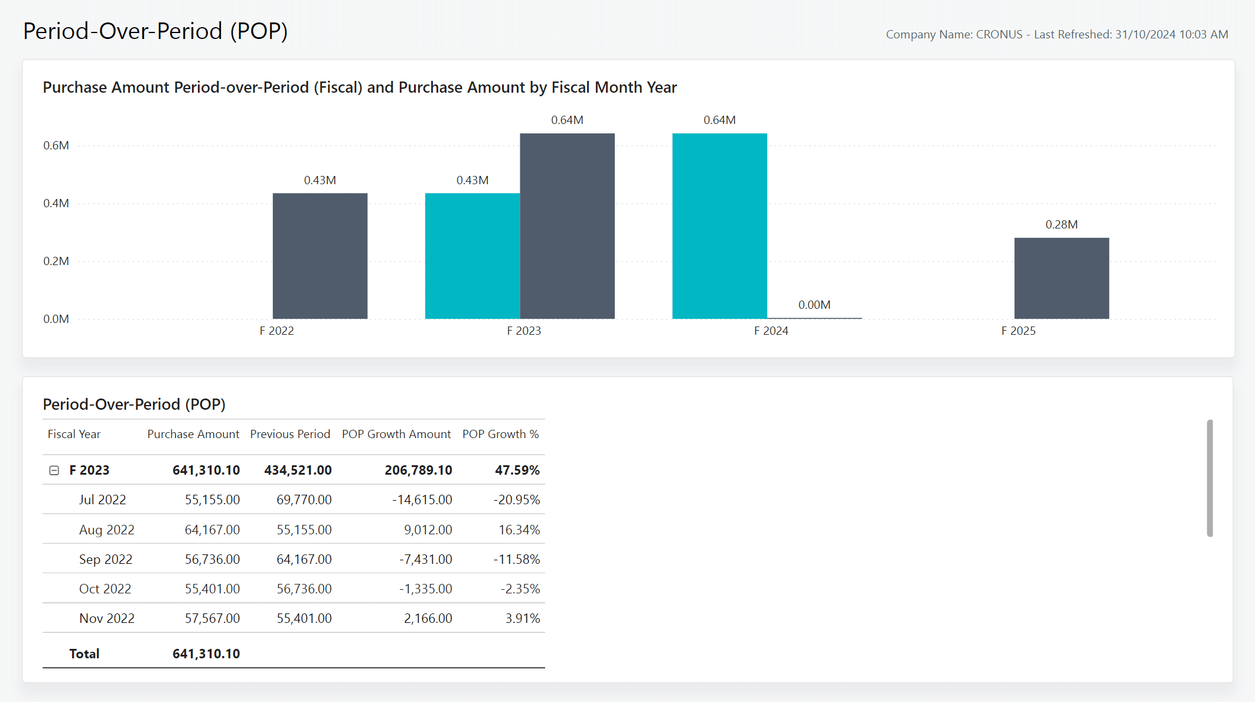Click the F 2023 axis label
1255x702 pixels.
524,331
